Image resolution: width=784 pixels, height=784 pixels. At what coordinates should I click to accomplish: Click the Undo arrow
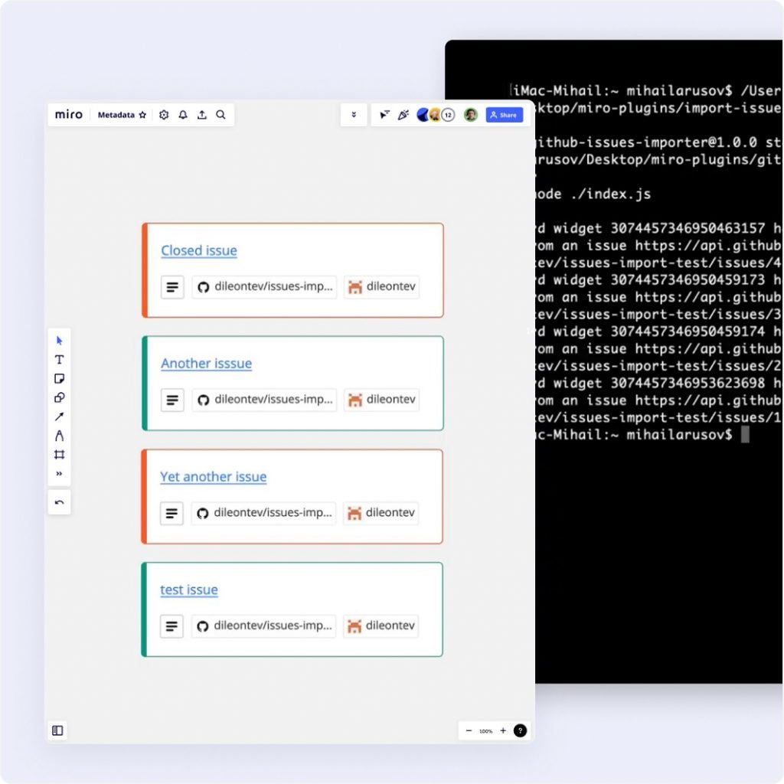[x=60, y=502]
